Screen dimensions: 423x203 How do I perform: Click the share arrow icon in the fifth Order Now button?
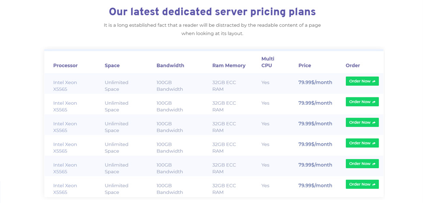[x=374, y=164]
